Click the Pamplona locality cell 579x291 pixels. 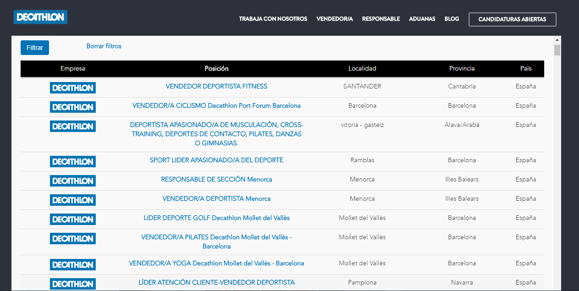(x=362, y=283)
